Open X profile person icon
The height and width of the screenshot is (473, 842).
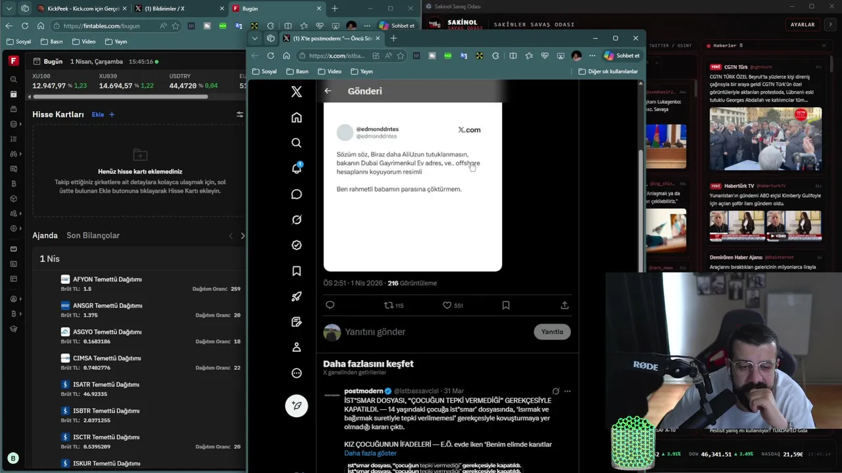click(297, 347)
